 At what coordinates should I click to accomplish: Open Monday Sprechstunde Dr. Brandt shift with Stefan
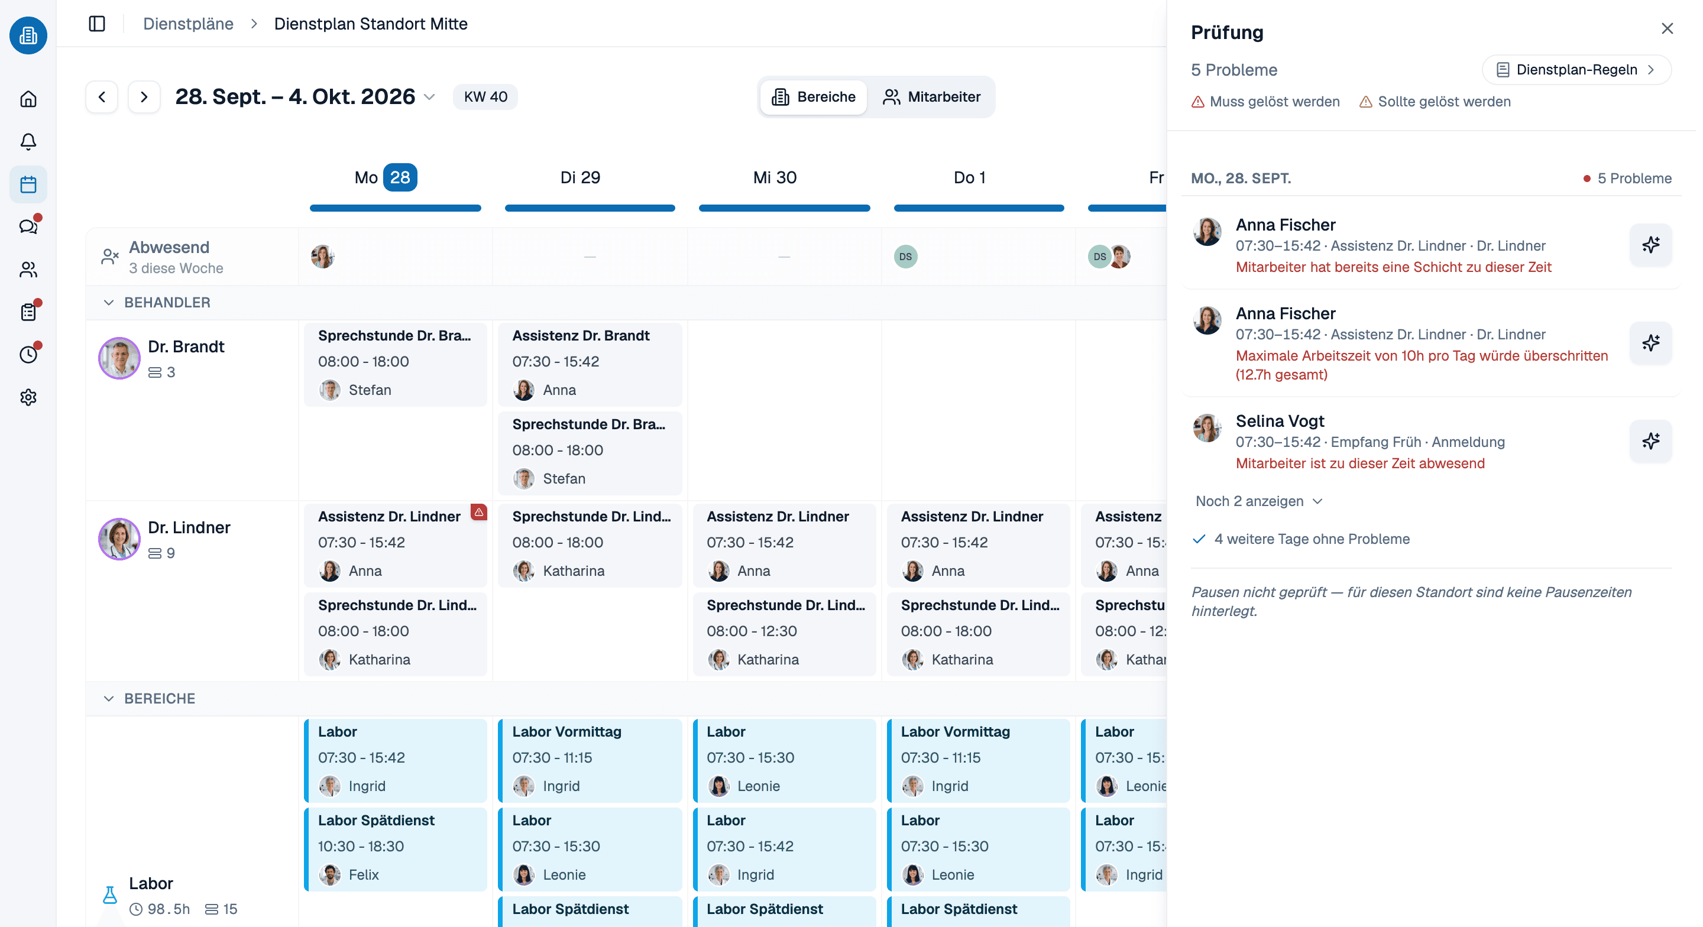coord(396,364)
